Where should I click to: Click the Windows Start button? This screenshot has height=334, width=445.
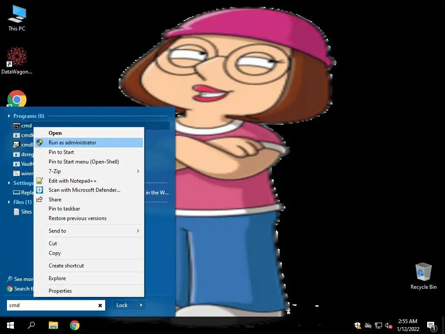10,325
